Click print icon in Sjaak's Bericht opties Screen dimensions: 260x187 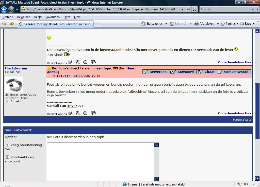[70, 62]
